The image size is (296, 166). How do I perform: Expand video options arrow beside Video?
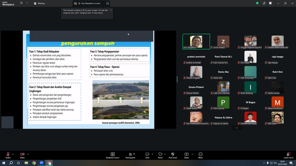point(28,154)
